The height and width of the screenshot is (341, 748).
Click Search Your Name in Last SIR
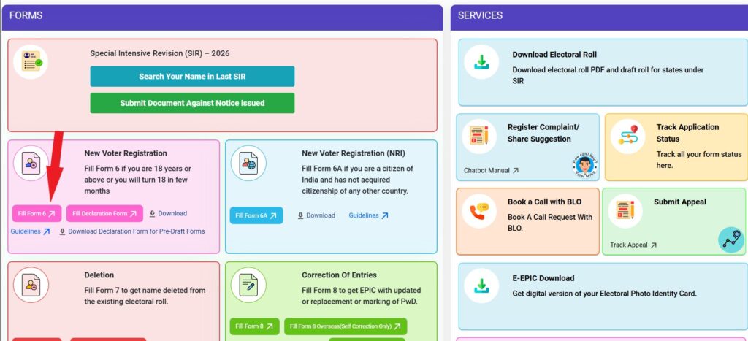point(192,77)
